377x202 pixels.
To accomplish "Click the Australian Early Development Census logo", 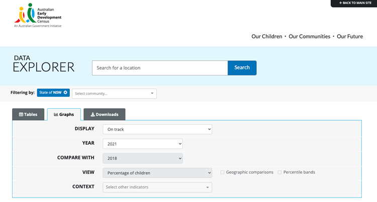I will point(38,15).
